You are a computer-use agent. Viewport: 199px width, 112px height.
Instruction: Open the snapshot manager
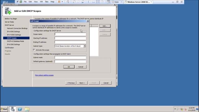(x=83, y=2)
